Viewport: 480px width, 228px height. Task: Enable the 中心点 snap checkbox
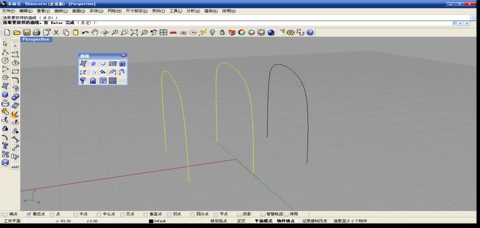pyautogui.click(x=99, y=214)
